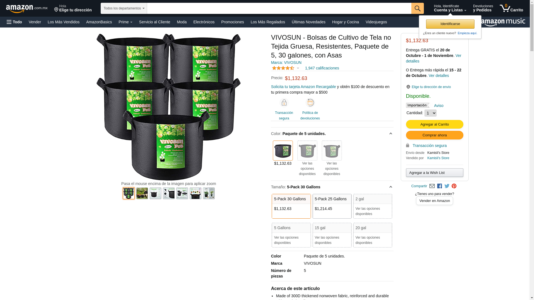Open the Cantidad quantity dropdown
The width and height of the screenshot is (534, 300).
(x=430, y=113)
